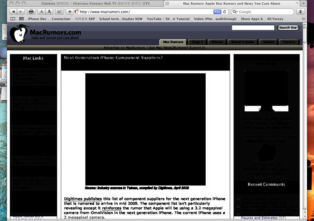Click the Figures and Estimates comment link
This screenshot has width=314, height=221.
[x=259, y=218]
